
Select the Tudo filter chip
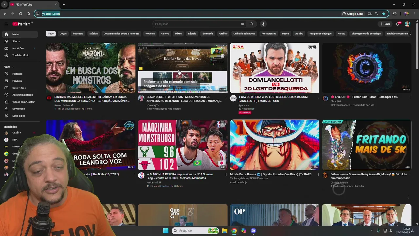pyautogui.click(x=51, y=34)
